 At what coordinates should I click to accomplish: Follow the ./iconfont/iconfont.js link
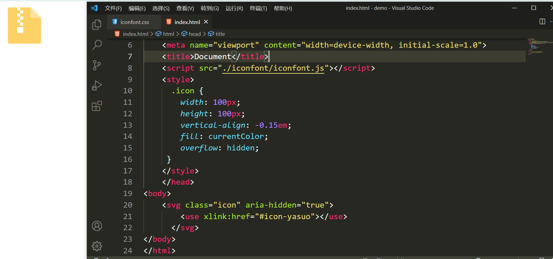(273, 68)
